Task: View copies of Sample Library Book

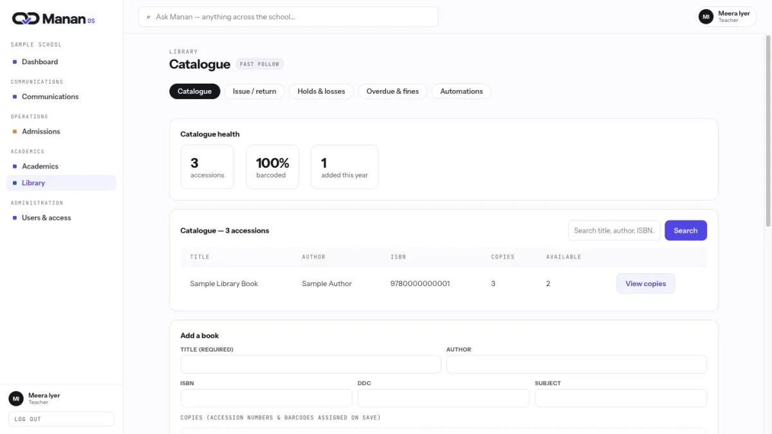Action: tap(645, 284)
